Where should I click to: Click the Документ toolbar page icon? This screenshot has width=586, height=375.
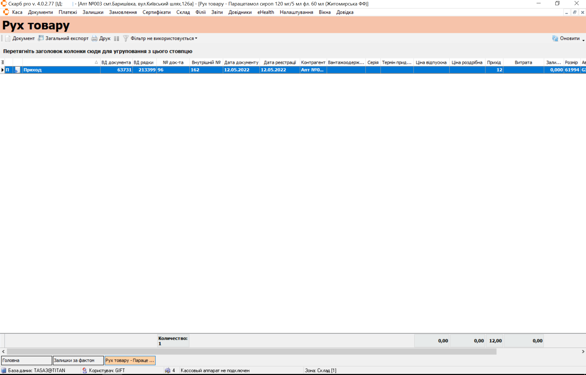pyautogui.click(x=8, y=38)
